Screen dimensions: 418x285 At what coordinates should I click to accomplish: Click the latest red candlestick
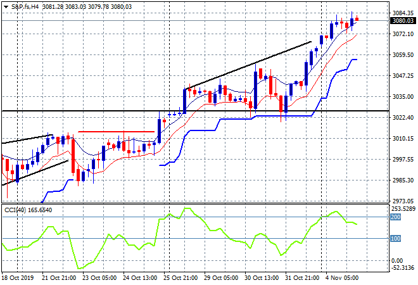pyautogui.click(x=357, y=18)
